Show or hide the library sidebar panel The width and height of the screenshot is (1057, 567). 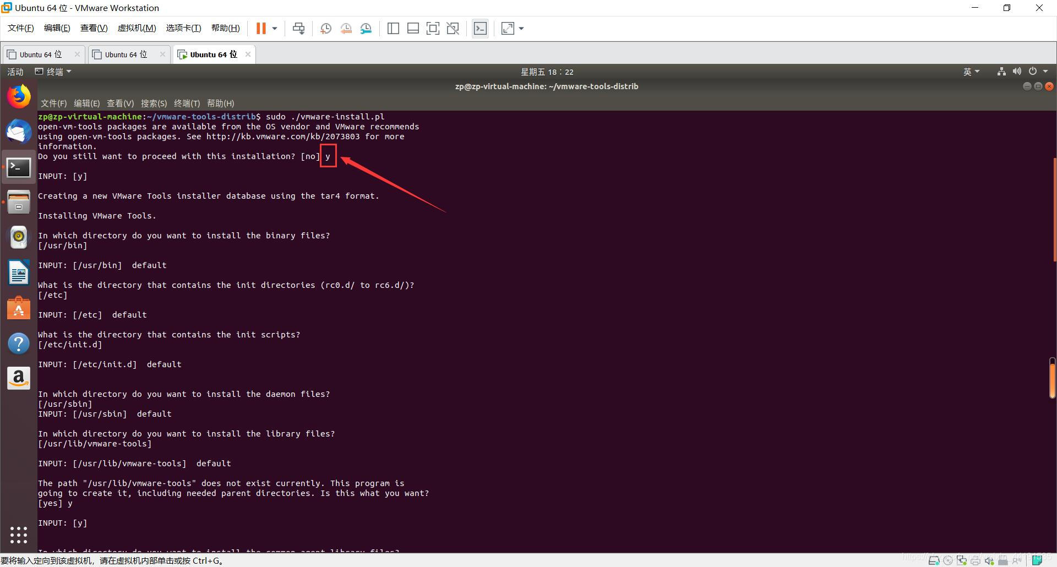click(x=393, y=28)
